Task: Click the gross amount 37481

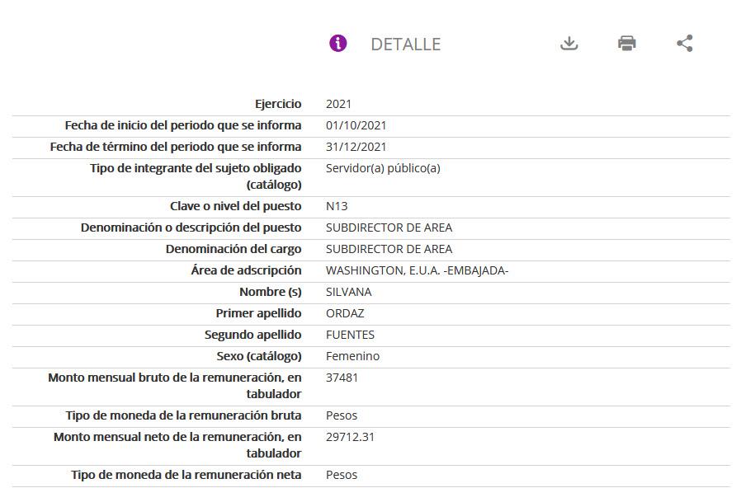Action: (x=342, y=378)
